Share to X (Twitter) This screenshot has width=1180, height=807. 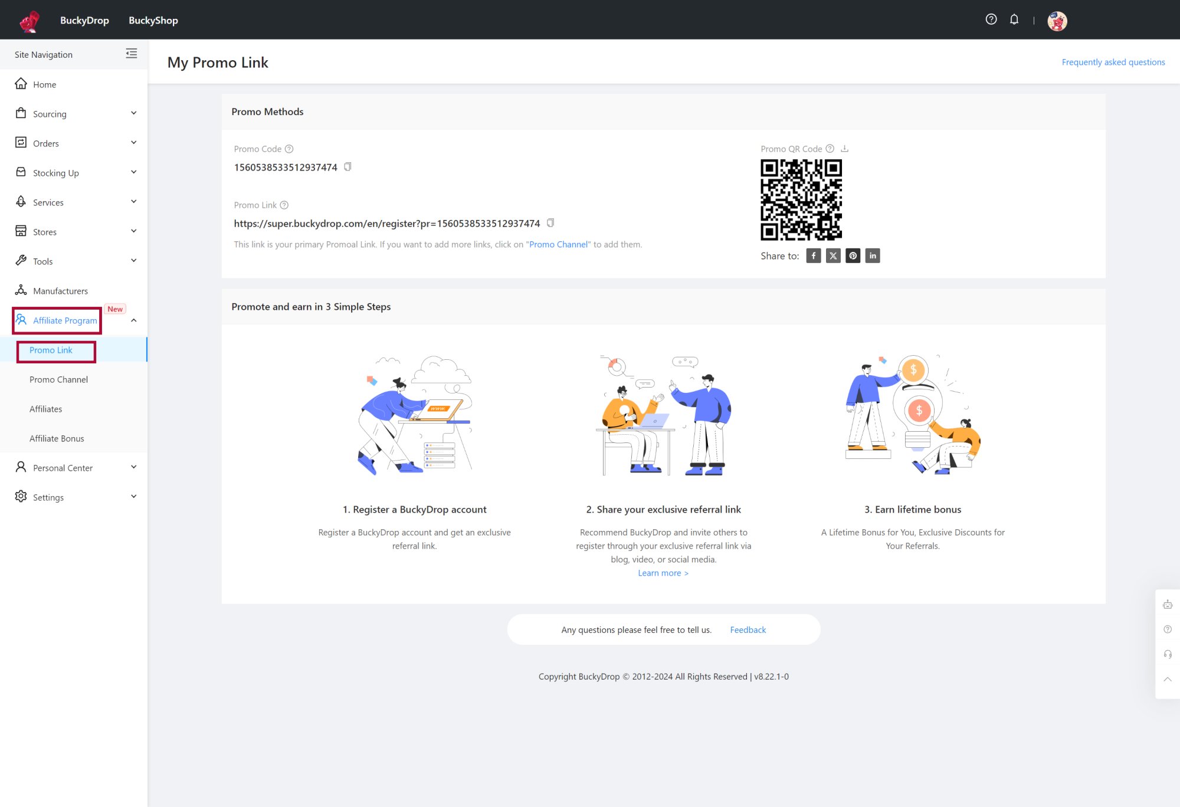coord(833,255)
